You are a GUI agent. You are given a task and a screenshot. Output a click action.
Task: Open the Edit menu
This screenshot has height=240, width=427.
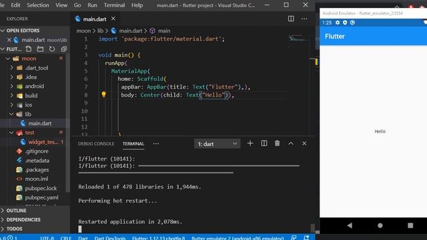[15, 5]
